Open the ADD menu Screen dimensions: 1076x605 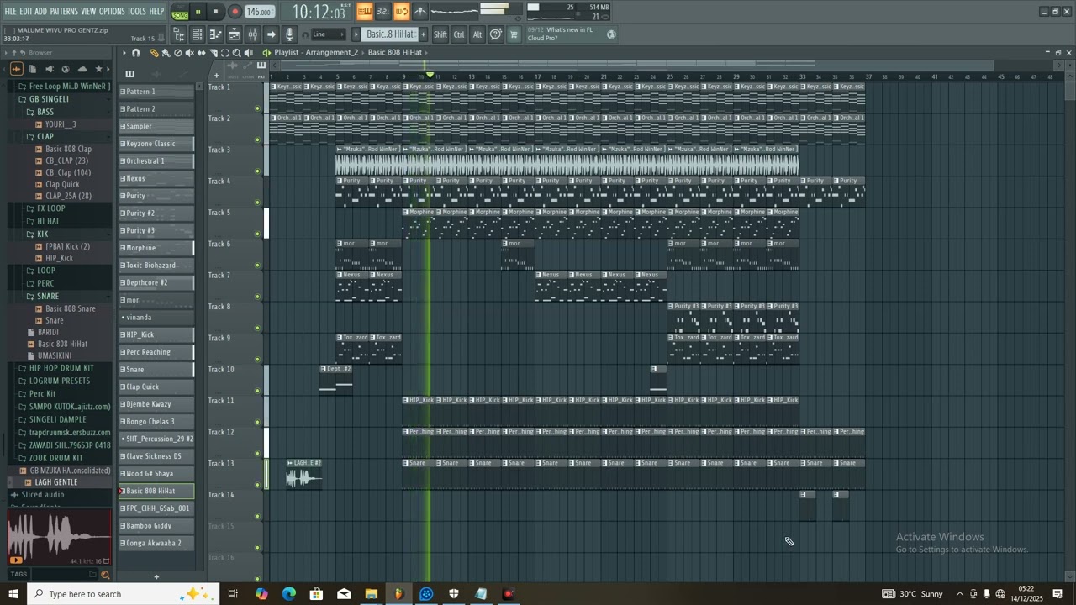(40, 12)
